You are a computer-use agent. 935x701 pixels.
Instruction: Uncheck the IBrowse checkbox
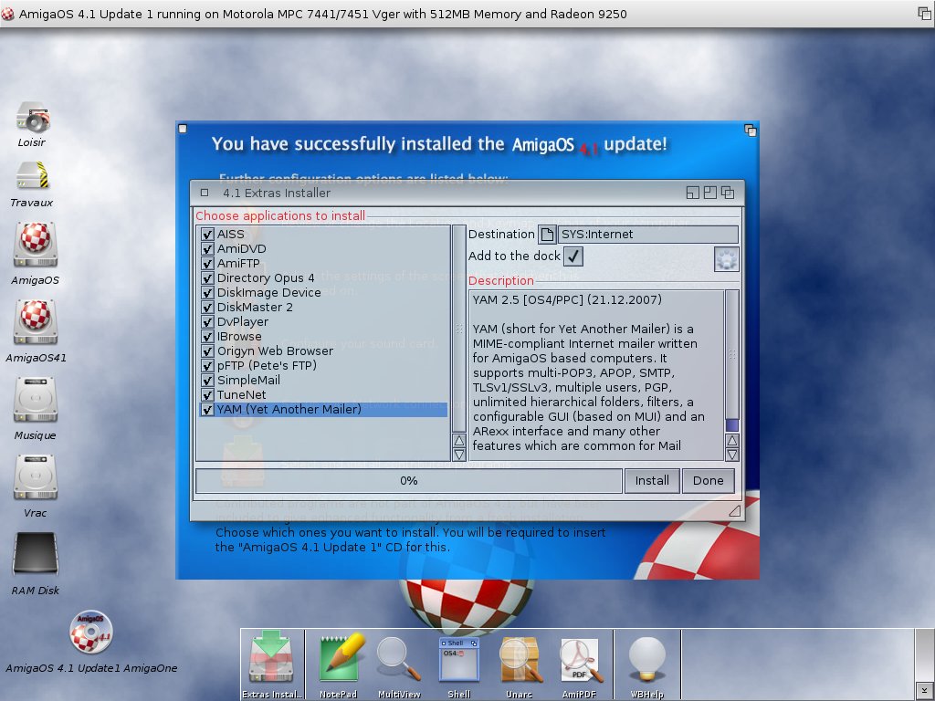[207, 336]
